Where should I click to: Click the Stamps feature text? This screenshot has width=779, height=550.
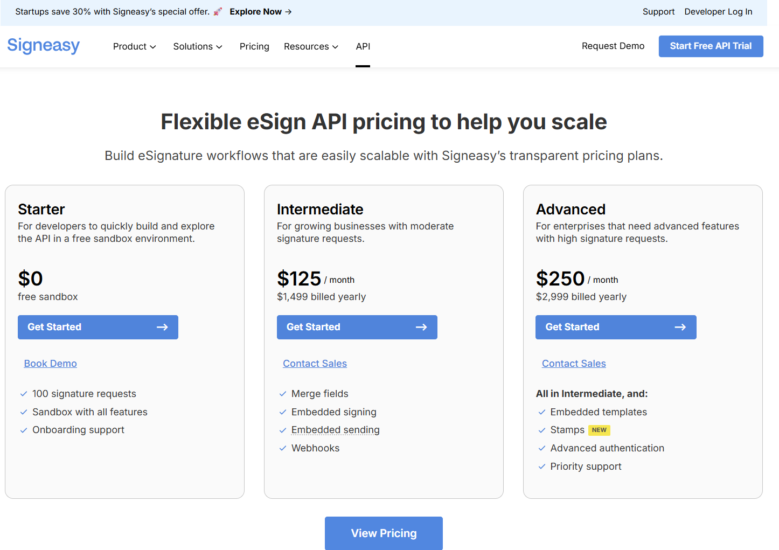click(x=567, y=430)
